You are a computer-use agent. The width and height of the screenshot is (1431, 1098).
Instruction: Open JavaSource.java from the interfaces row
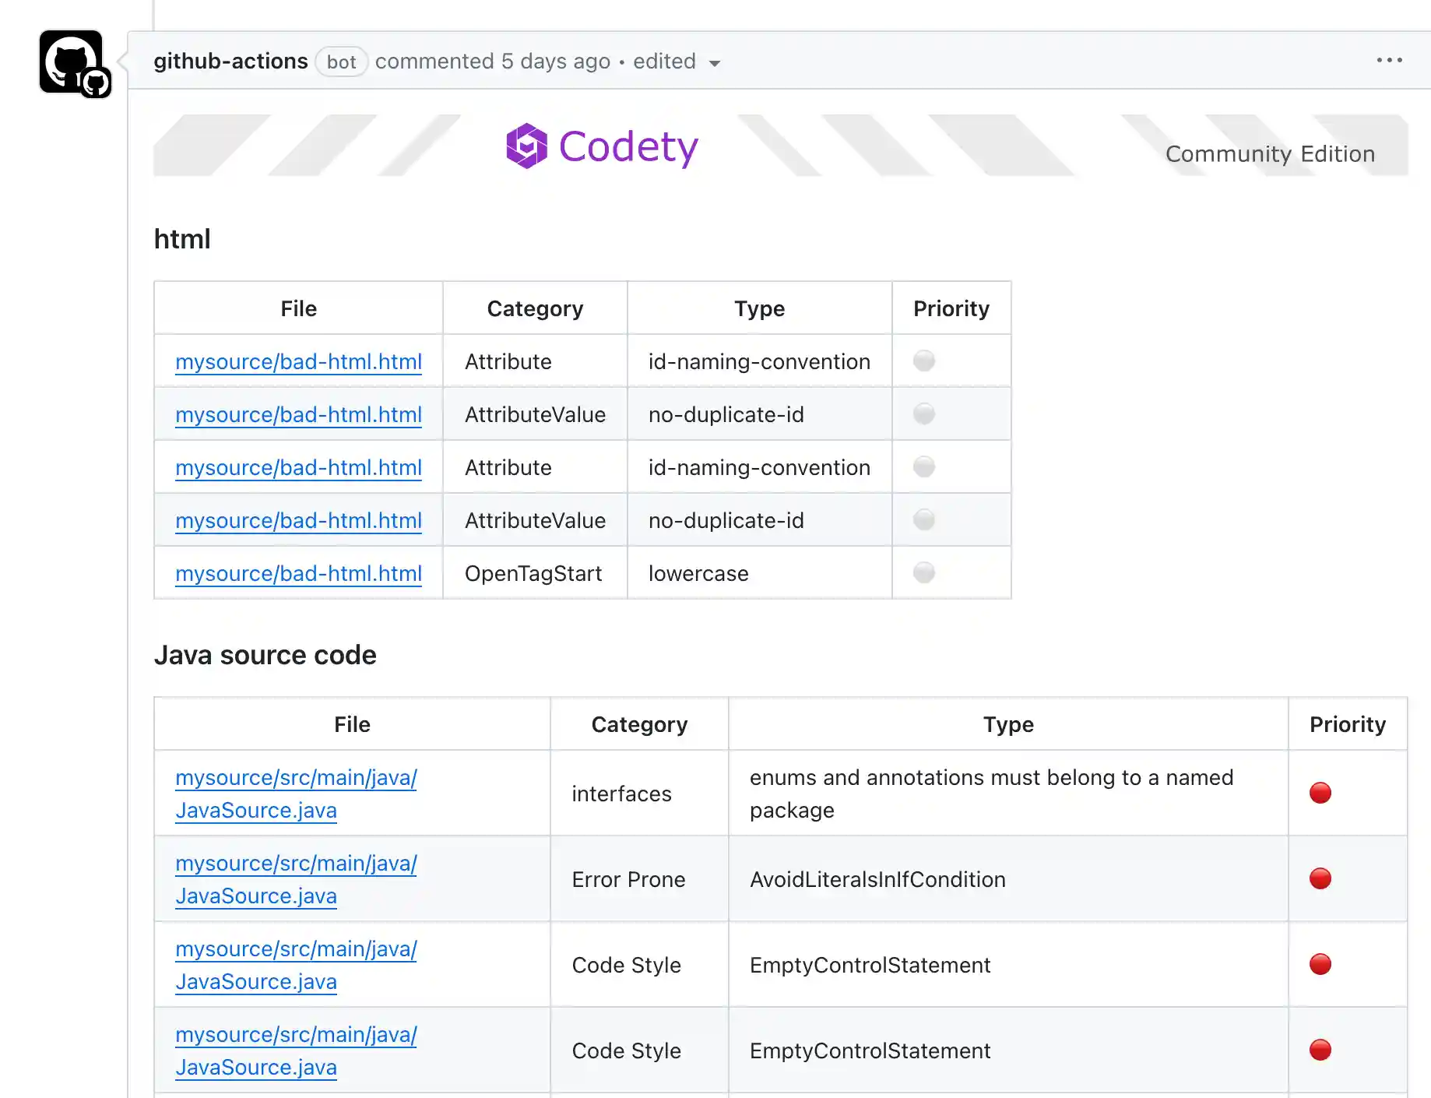point(296,794)
